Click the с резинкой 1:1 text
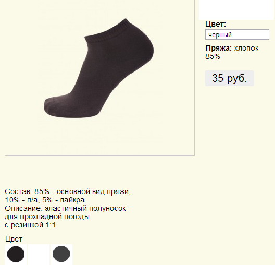275x265 pixels. pos(31,225)
